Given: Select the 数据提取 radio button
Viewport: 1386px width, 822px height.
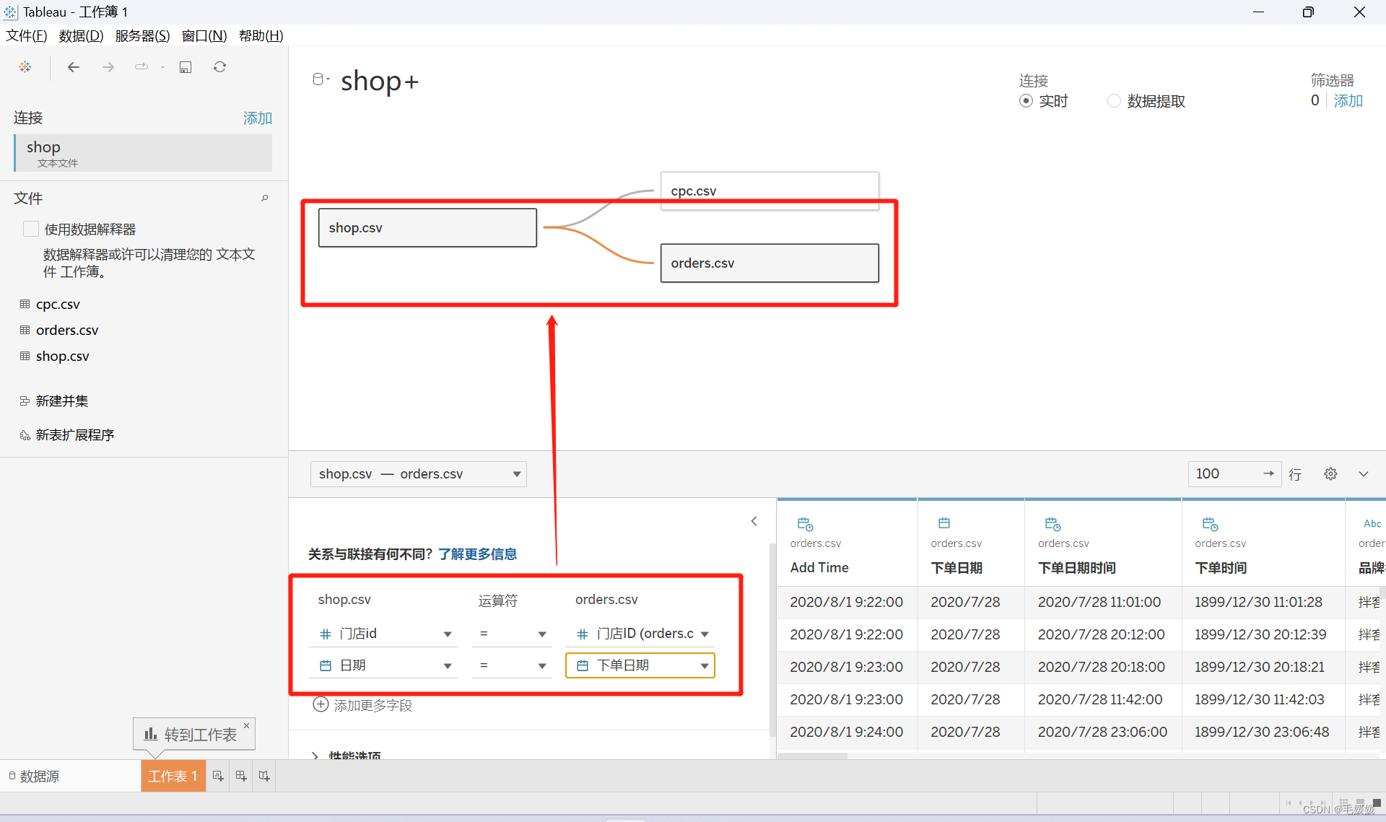Looking at the screenshot, I should (1114, 101).
